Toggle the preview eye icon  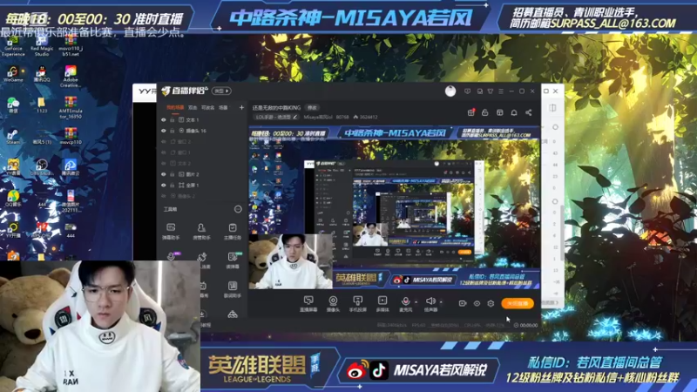click(477, 303)
